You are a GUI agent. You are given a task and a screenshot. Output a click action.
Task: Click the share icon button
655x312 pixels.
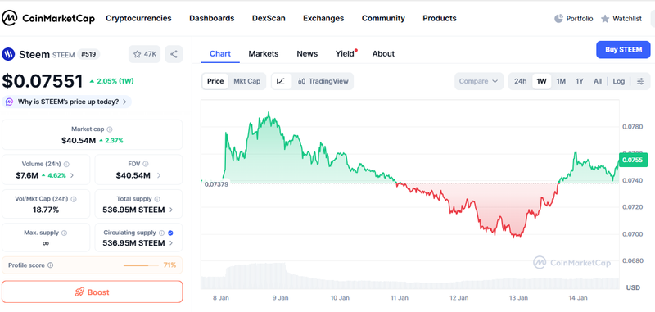point(174,54)
